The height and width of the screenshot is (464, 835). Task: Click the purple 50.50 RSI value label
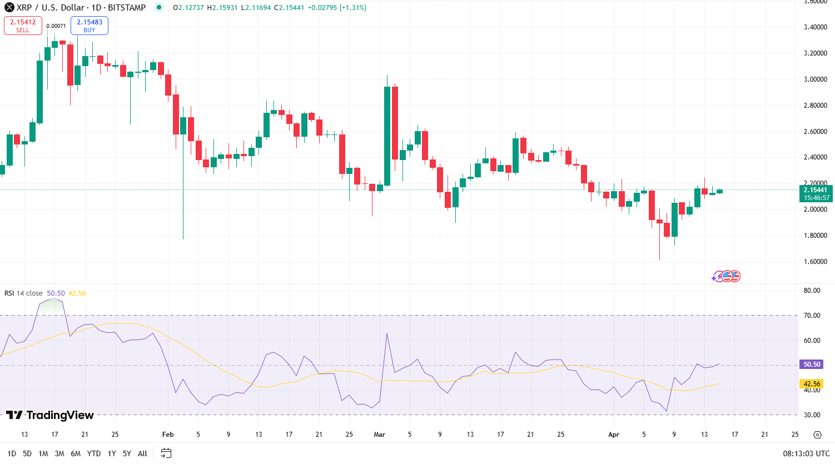point(812,364)
